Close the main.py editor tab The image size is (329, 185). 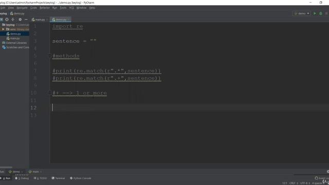pos(47,20)
